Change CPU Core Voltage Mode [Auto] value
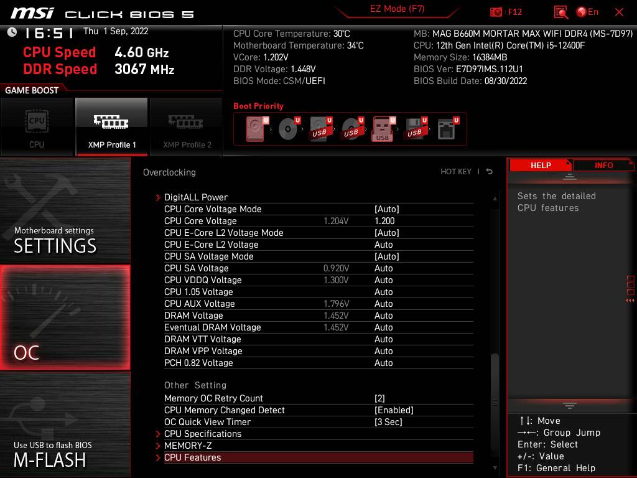This screenshot has width=637, height=478. click(387, 209)
